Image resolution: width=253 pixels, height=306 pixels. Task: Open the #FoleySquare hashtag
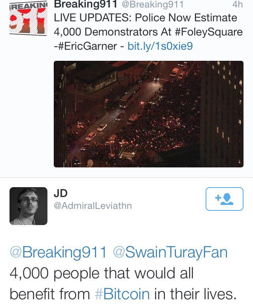(x=208, y=32)
